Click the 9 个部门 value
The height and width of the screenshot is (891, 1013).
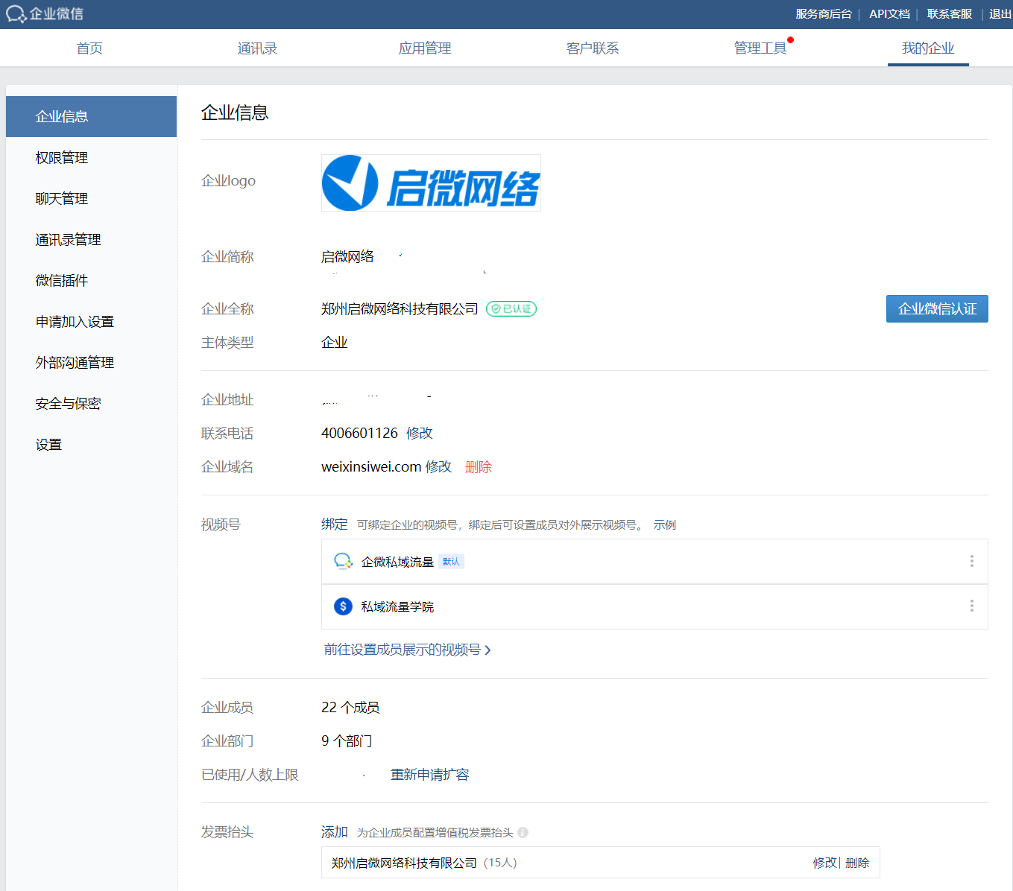click(x=347, y=741)
